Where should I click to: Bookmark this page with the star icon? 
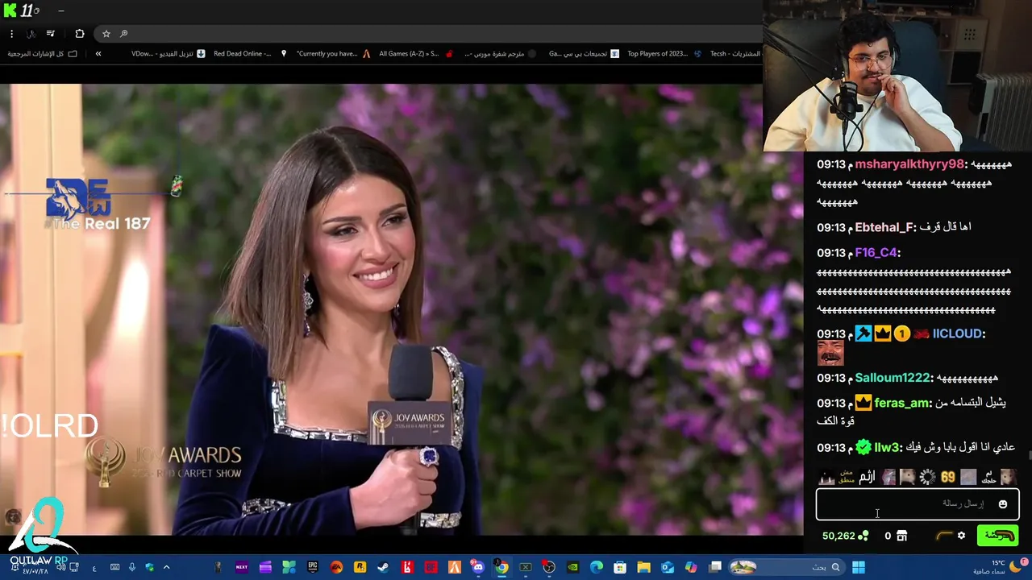point(106,34)
